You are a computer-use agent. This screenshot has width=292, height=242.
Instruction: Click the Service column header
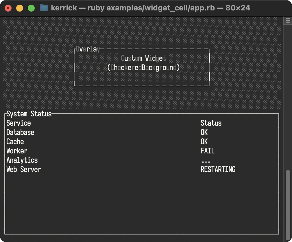19,123
